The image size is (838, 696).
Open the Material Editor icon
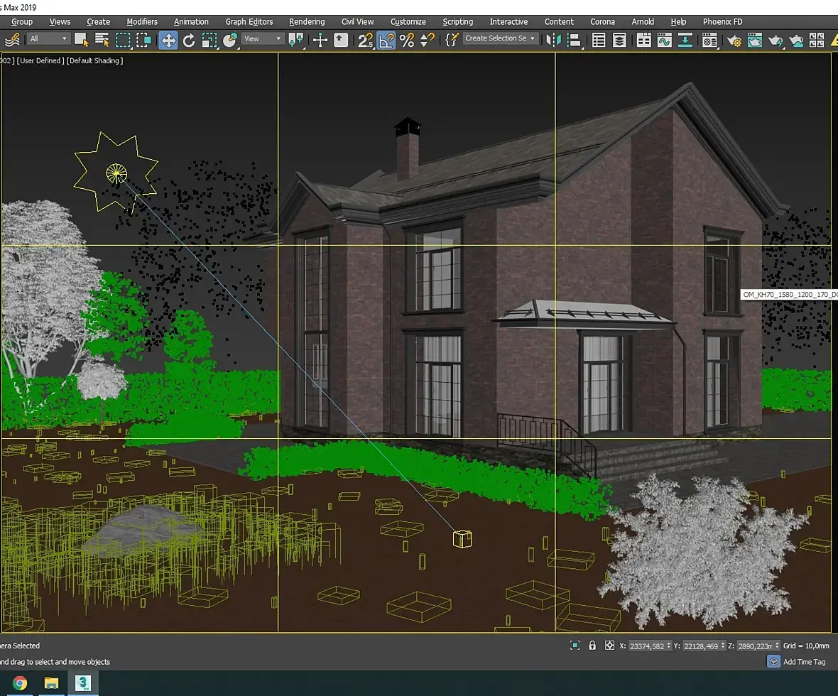709,40
